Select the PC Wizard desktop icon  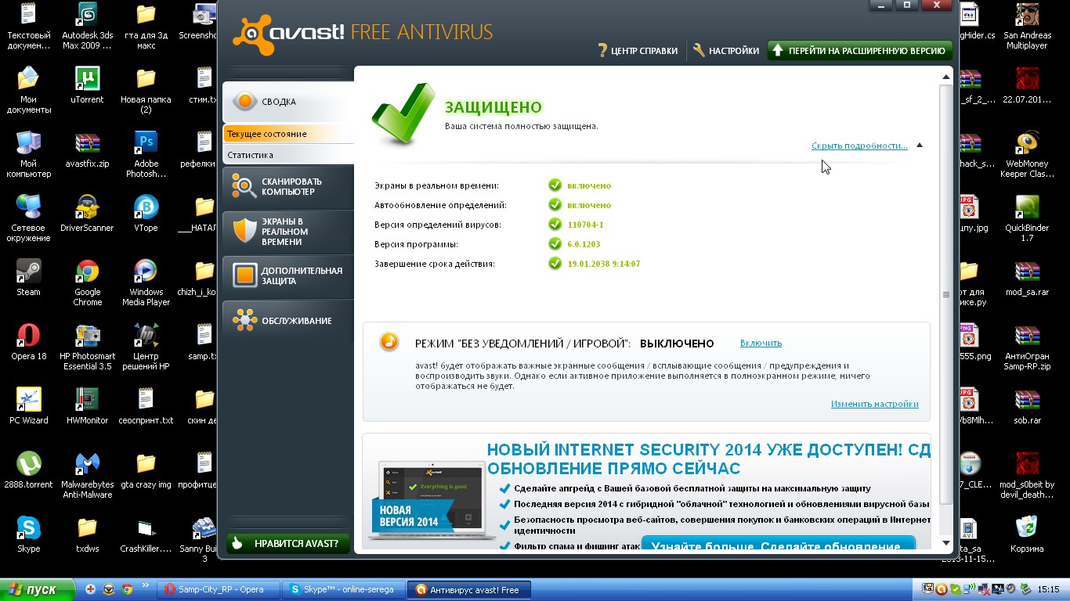29,405
